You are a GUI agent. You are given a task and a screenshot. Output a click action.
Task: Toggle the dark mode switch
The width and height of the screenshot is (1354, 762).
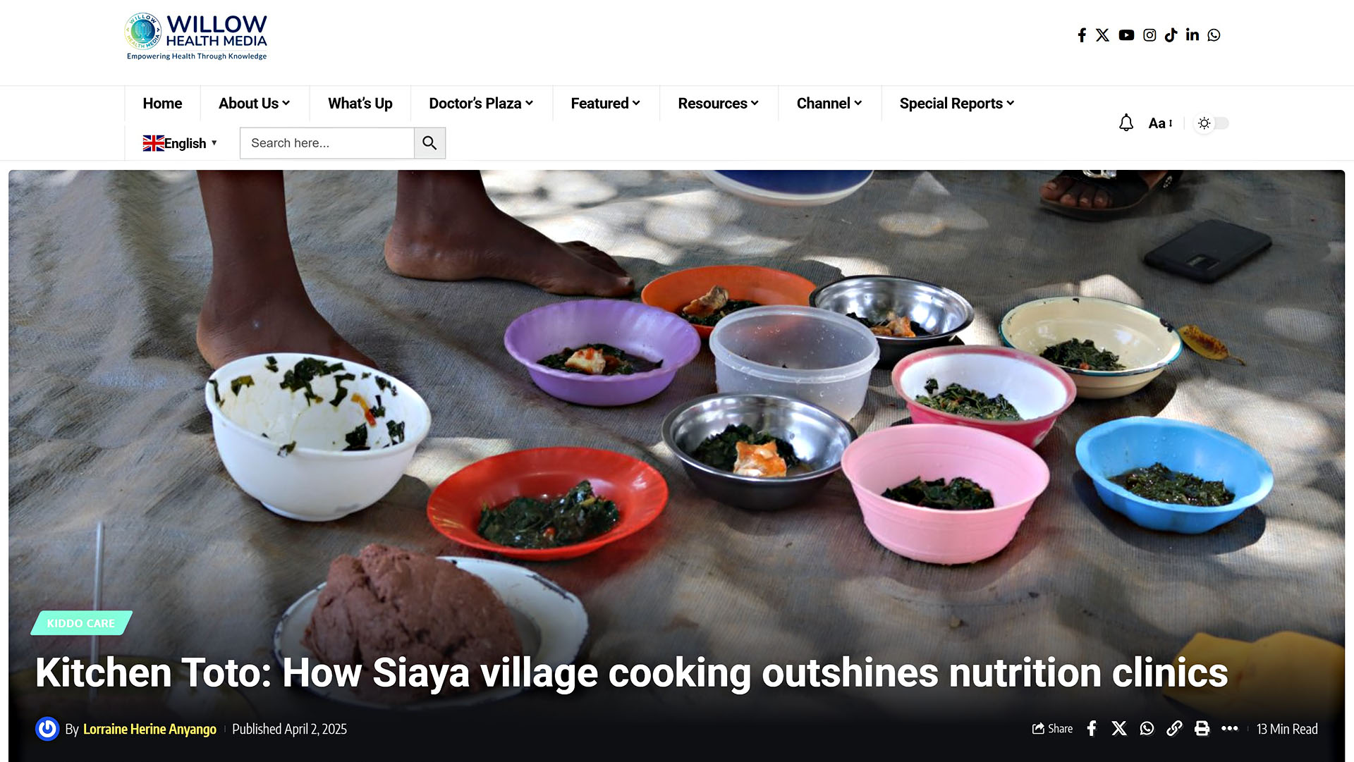(1212, 123)
